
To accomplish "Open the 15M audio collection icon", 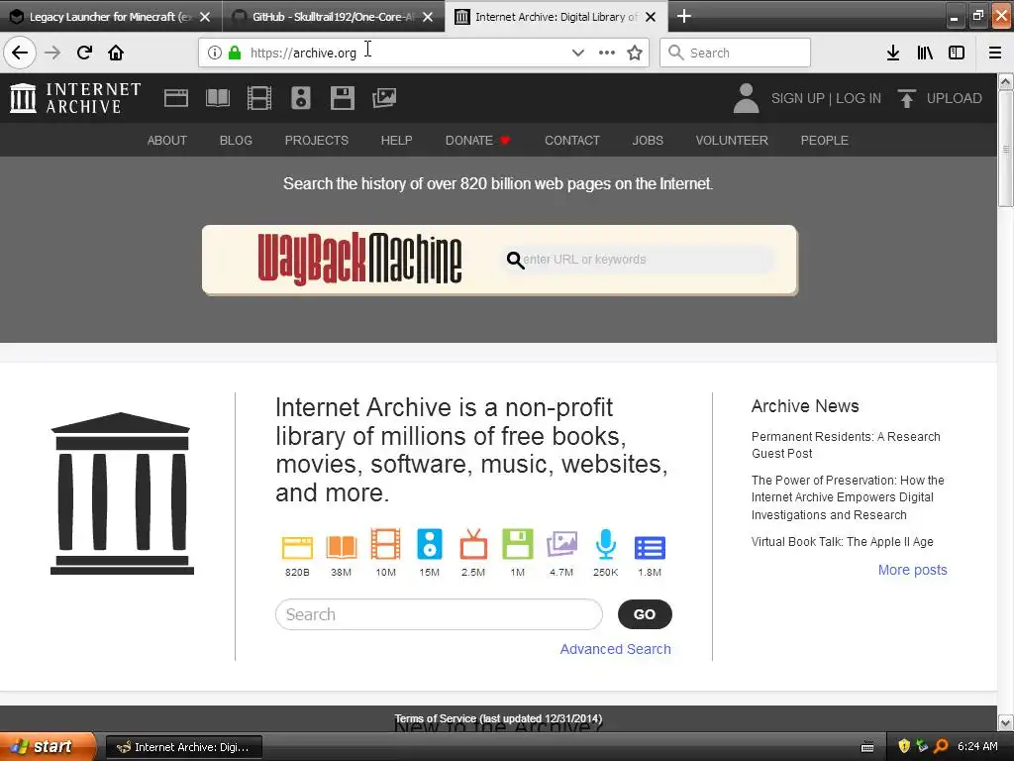I will pos(430,544).
